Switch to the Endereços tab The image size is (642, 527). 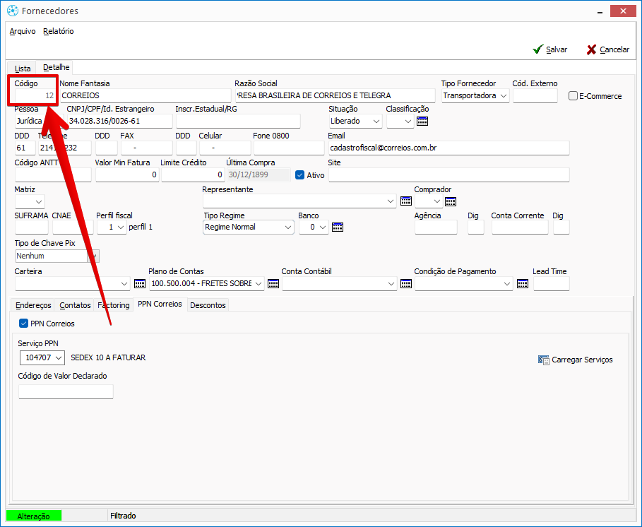pyautogui.click(x=33, y=305)
